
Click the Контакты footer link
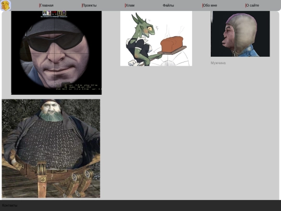pyautogui.click(x=10, y=205)
